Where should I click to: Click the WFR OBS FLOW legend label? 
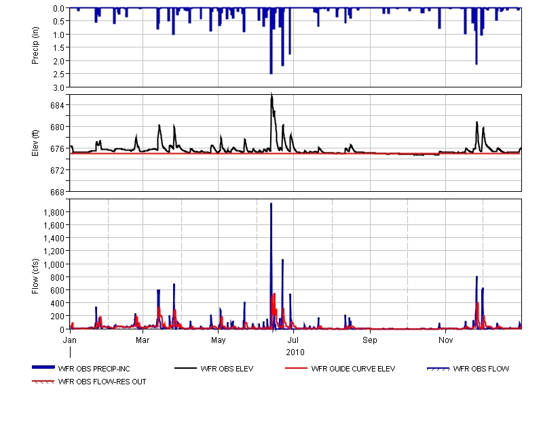click(x=481, y=369)
